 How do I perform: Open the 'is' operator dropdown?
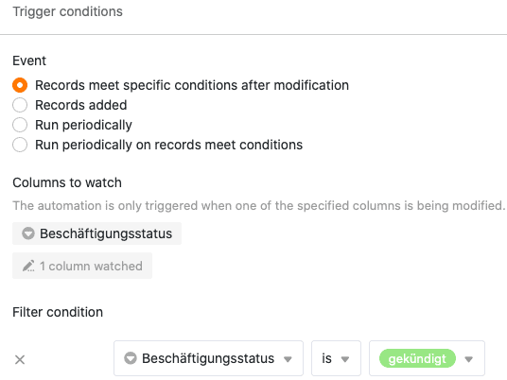pyautogui.click(x=336, y=358)
